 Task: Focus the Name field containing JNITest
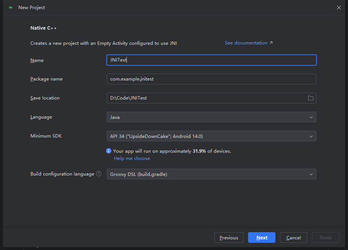pyautogui.click(x=211, y=60)
